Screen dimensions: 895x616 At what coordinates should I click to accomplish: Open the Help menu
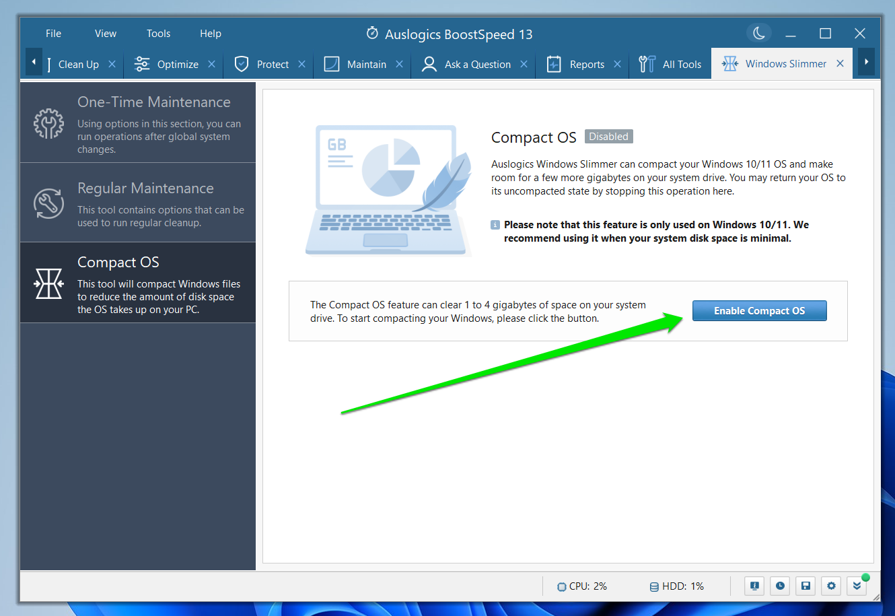click(x=211, y=34)
